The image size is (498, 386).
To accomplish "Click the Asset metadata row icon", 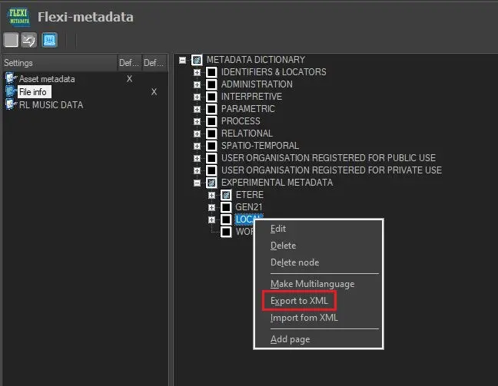I will (x=11, y=79).
